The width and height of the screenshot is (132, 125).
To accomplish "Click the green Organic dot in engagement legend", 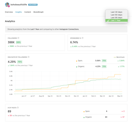I will point(77,67).
